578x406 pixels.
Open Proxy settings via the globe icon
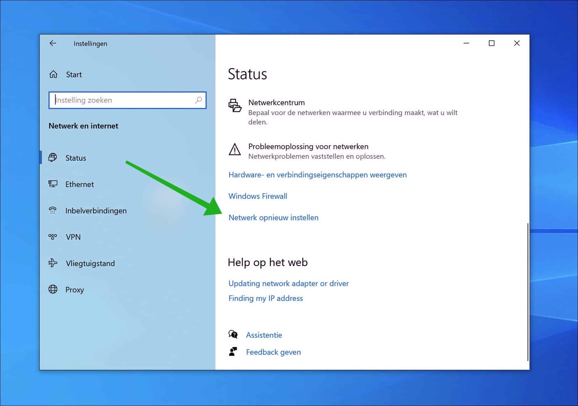click(53, 289)
